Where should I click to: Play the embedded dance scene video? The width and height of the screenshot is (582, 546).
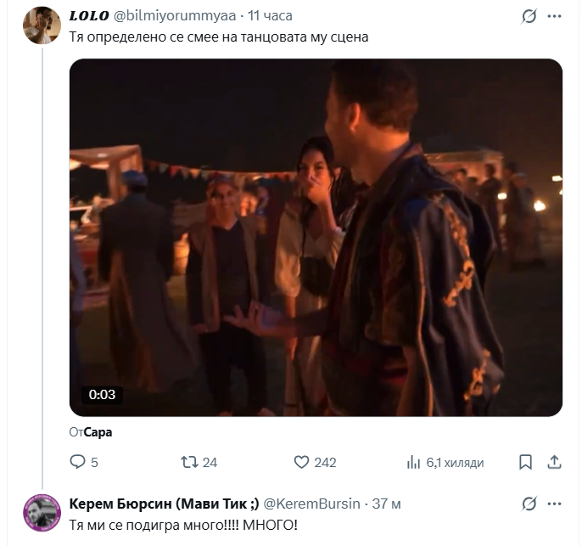316,238
